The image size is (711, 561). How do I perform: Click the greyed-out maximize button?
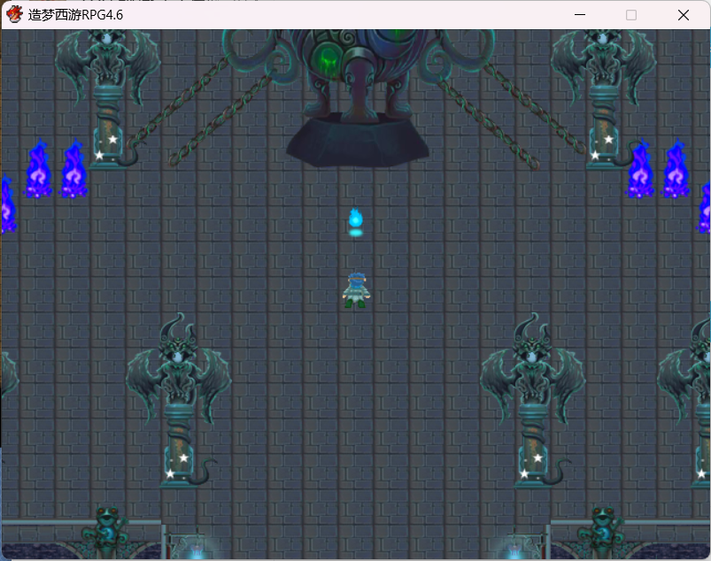[x=631, y=15]
